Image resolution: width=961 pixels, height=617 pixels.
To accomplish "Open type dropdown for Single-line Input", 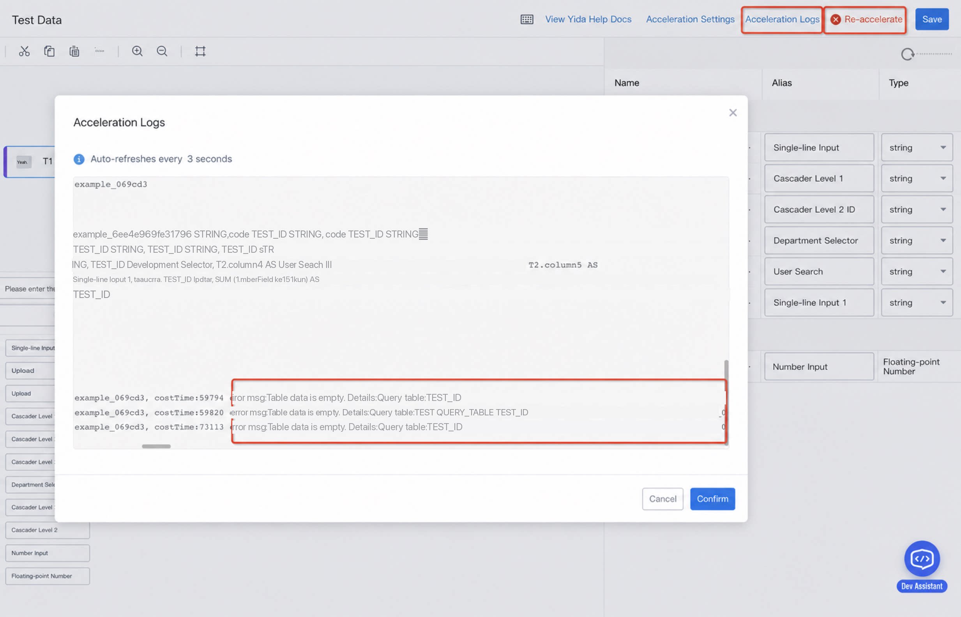I will (917, 147).
